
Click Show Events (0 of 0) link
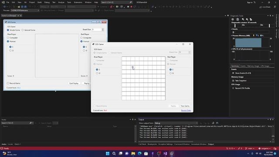coord(243,73)
